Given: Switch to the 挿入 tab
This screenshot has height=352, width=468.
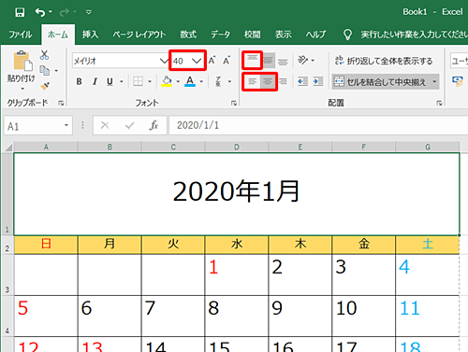Looking at the screenshot, I should 90,35.
